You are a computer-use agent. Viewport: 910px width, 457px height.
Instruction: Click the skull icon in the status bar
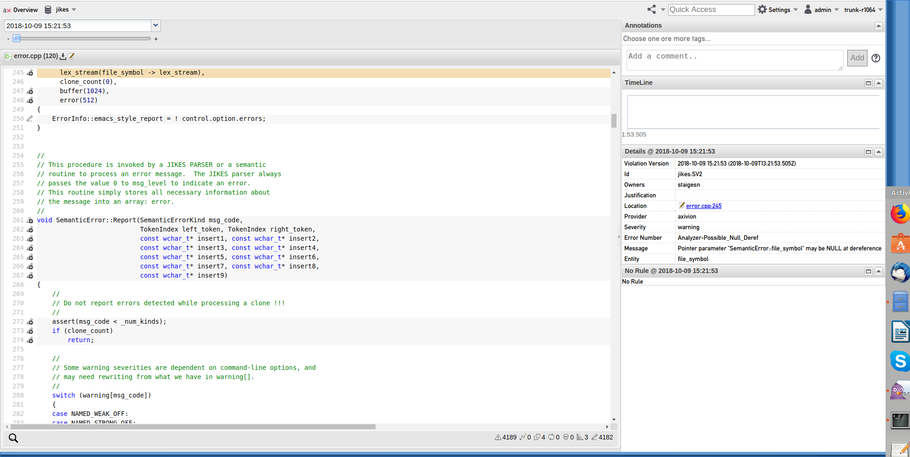tap(566, 437)
